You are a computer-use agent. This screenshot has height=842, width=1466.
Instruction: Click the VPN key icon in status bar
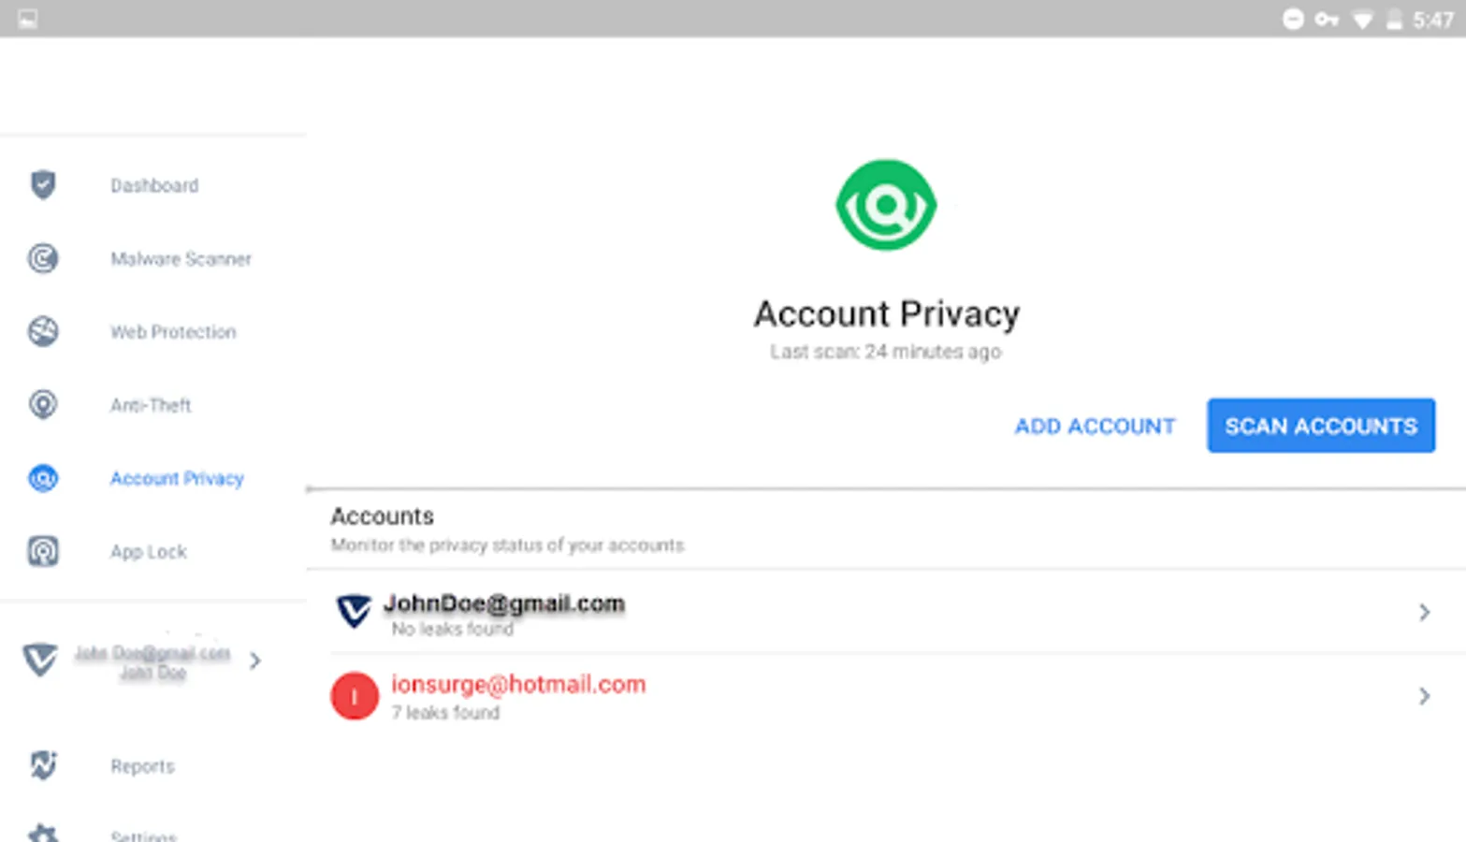click(1326, 20)
